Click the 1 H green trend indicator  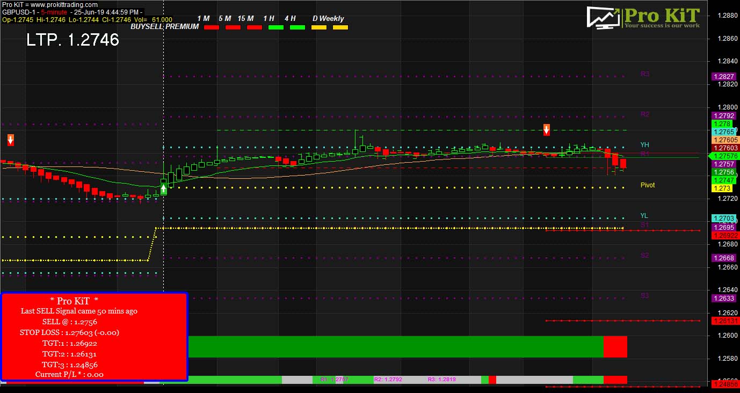coord(275,27)
